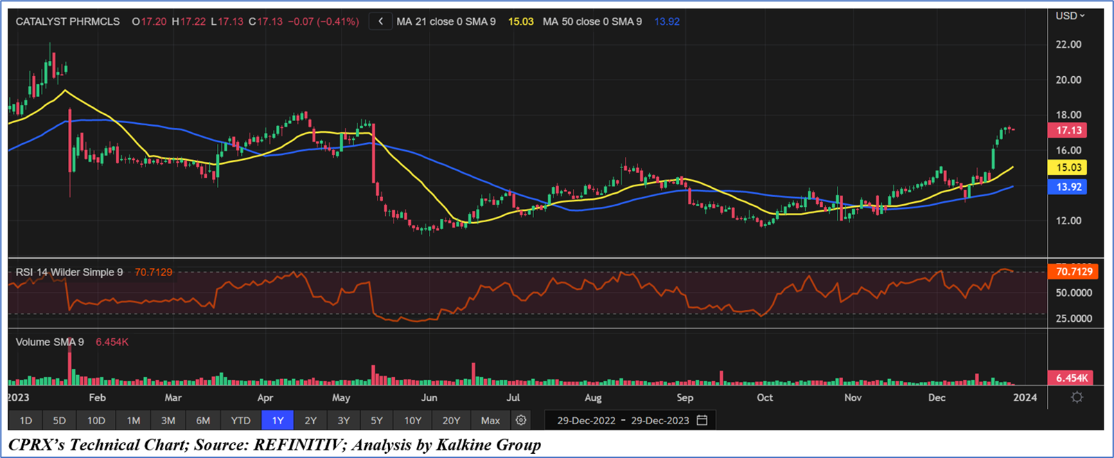Switch to 20Y range
The height and width of the screenshot is (458, 1114).
[452, 420]
